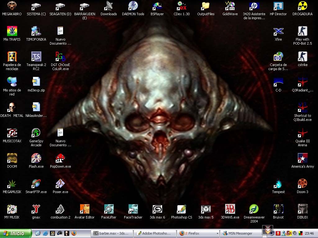Switch to barbie.max - 3ds taskbar button

coord(112,233)
